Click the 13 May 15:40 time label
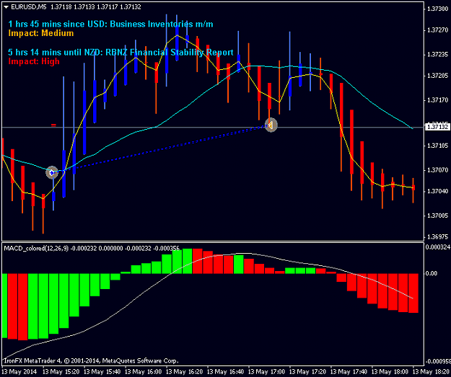The image size is (451, 377). tap(102, 371)
